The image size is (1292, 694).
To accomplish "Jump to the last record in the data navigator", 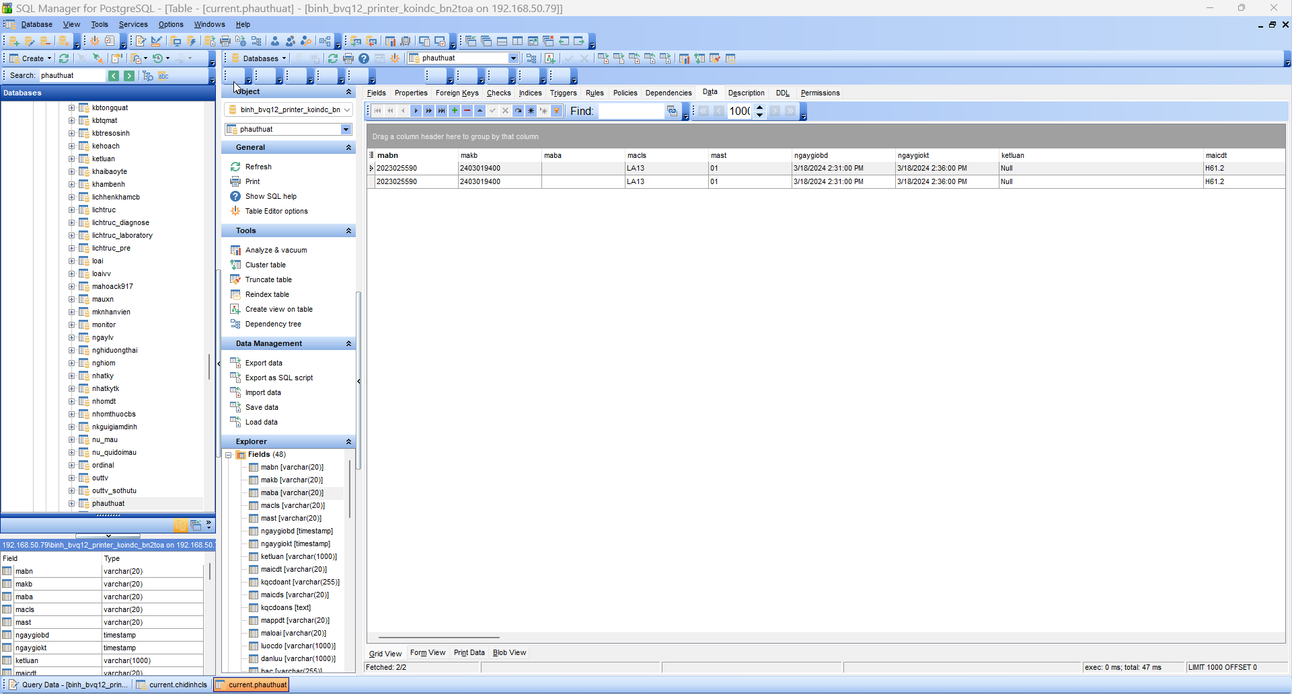I will (x=442, y=111).
